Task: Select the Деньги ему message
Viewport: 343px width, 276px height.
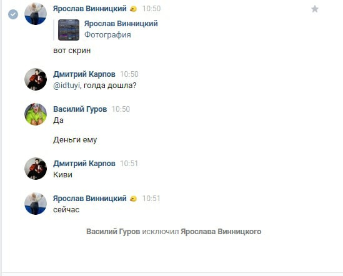Action: [75, 140]
